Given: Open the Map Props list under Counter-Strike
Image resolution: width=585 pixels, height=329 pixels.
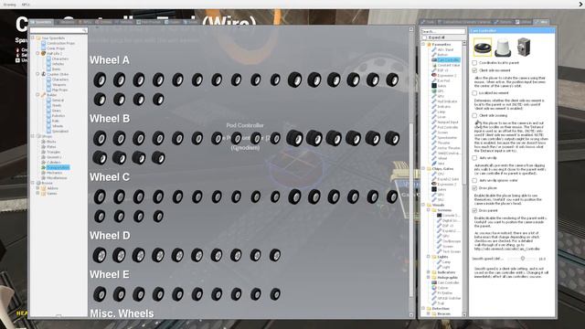Looking at the screenshot, I should [x=57, y=90].
